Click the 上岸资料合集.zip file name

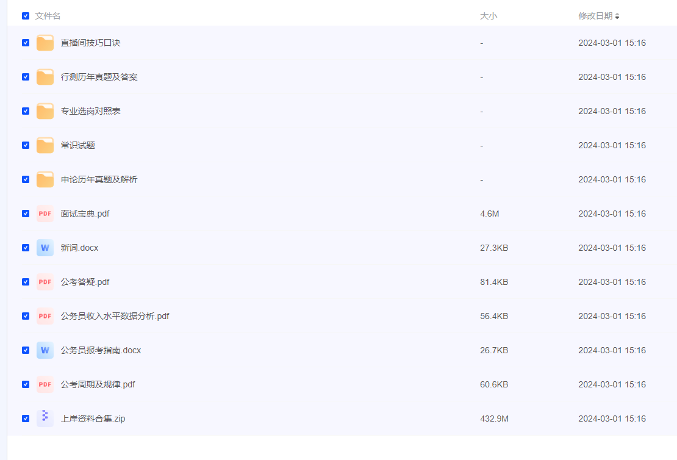[93, 419]
